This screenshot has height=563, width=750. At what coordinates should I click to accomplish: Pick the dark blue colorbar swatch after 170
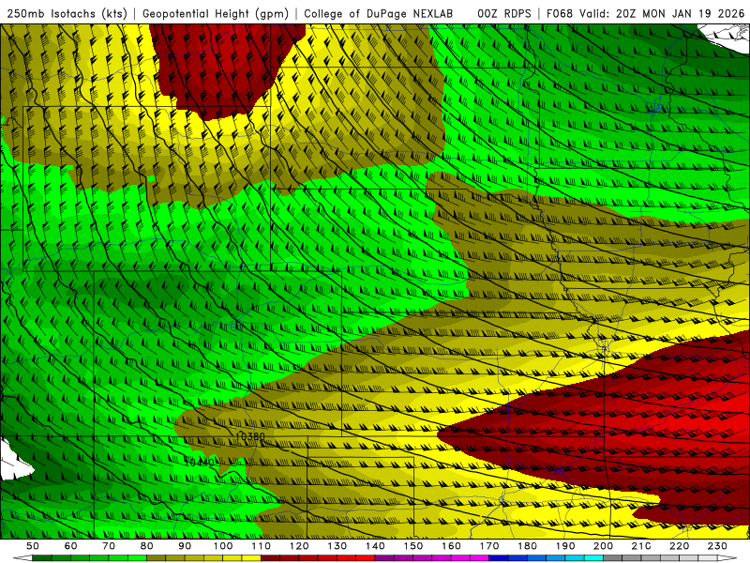[x=499, y=558]
